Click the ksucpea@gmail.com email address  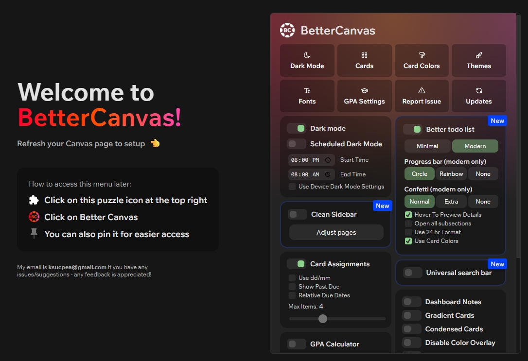77,267
